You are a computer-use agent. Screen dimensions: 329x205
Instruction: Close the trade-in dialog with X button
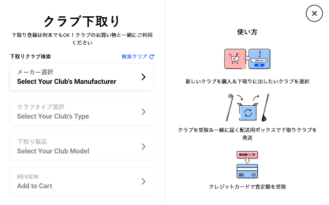point(314,13)
